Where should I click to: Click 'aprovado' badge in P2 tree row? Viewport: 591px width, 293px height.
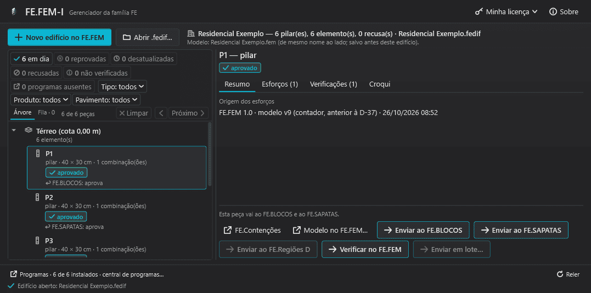[66, 217]
